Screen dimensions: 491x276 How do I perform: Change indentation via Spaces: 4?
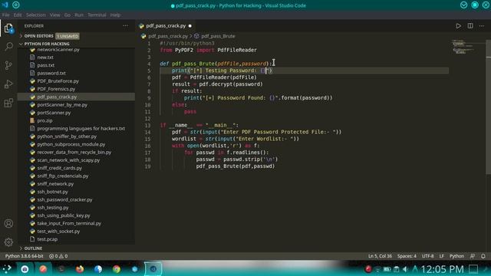[x=407, y=256]
